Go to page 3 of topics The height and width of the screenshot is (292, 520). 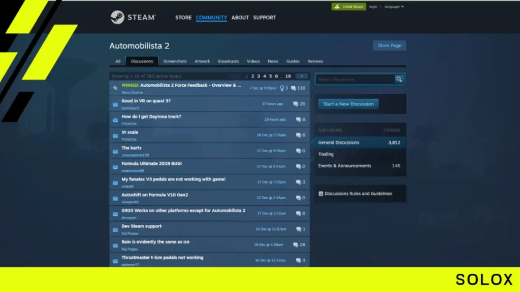(258, 76)
